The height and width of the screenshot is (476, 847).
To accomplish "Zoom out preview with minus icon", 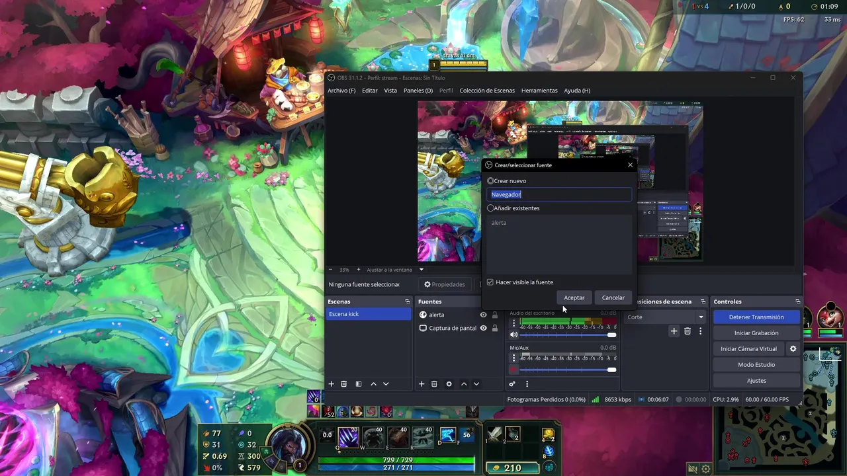I will pyautogui.click(x=331, y=270).
